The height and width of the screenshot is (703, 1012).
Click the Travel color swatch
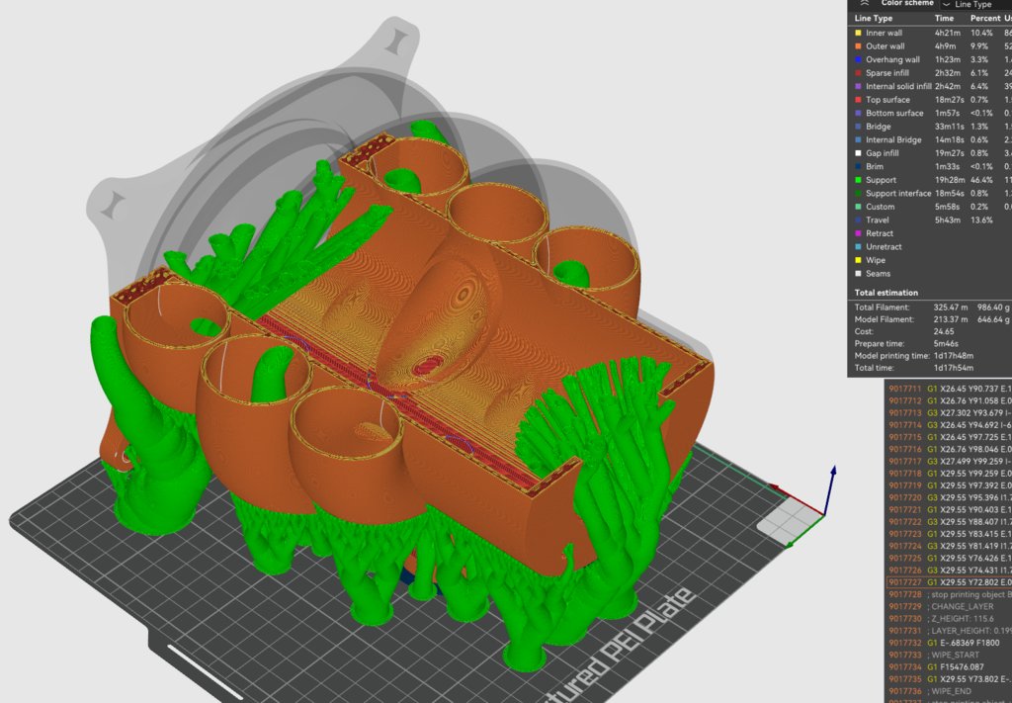click(x=858, y=220)
